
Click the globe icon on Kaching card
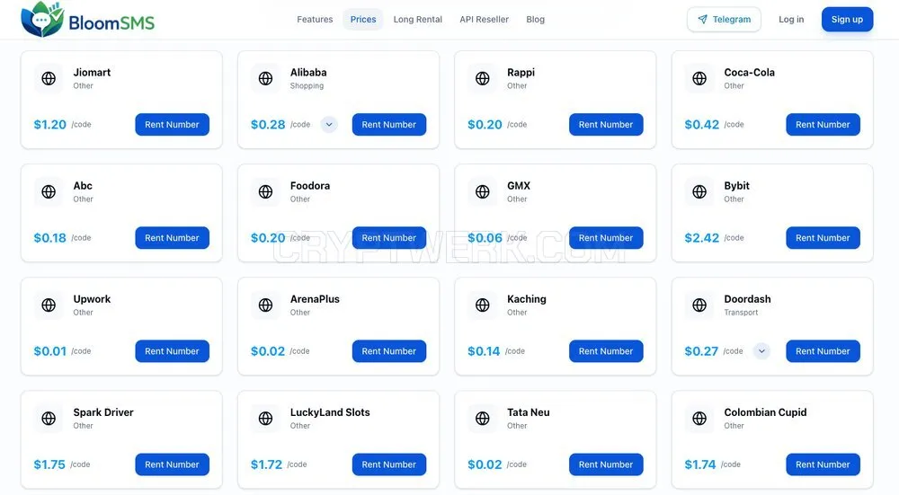483,305
